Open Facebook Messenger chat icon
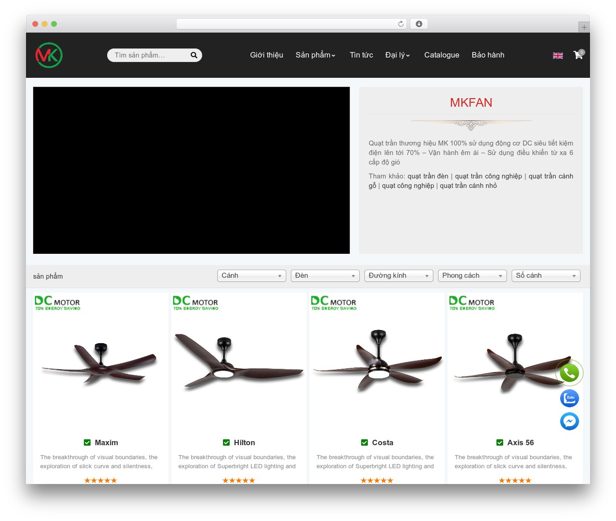Screen dimensions: 616x521 [x=569, y=422]
